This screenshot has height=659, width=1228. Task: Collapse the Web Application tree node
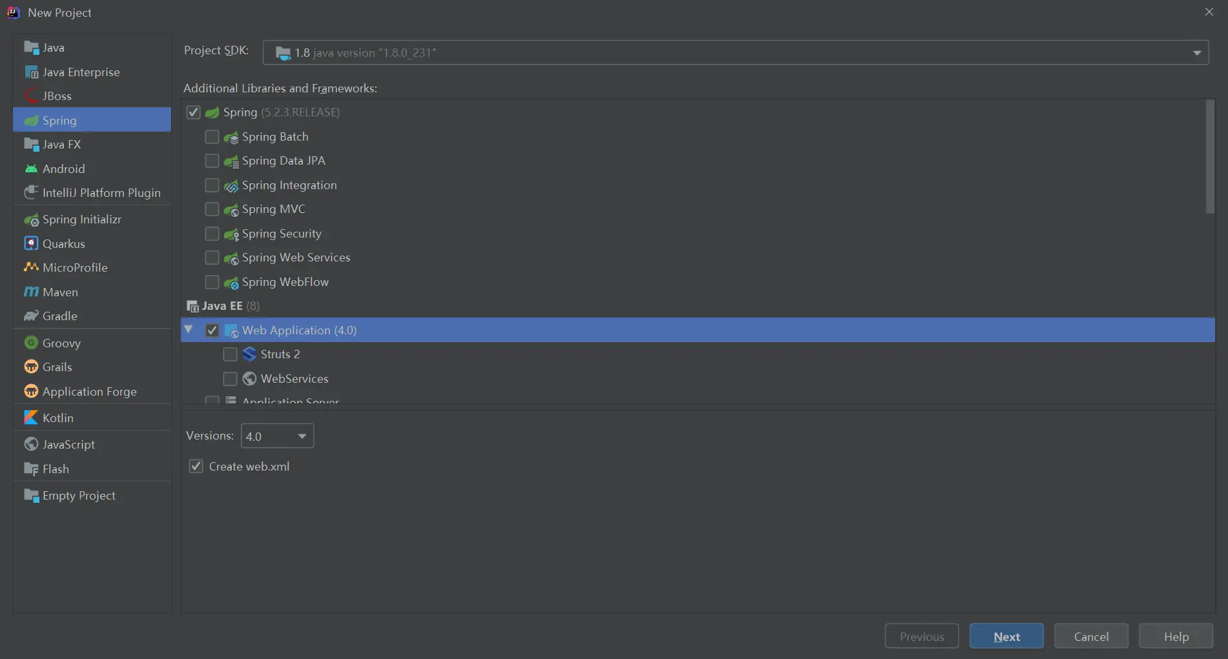point(189,330)
